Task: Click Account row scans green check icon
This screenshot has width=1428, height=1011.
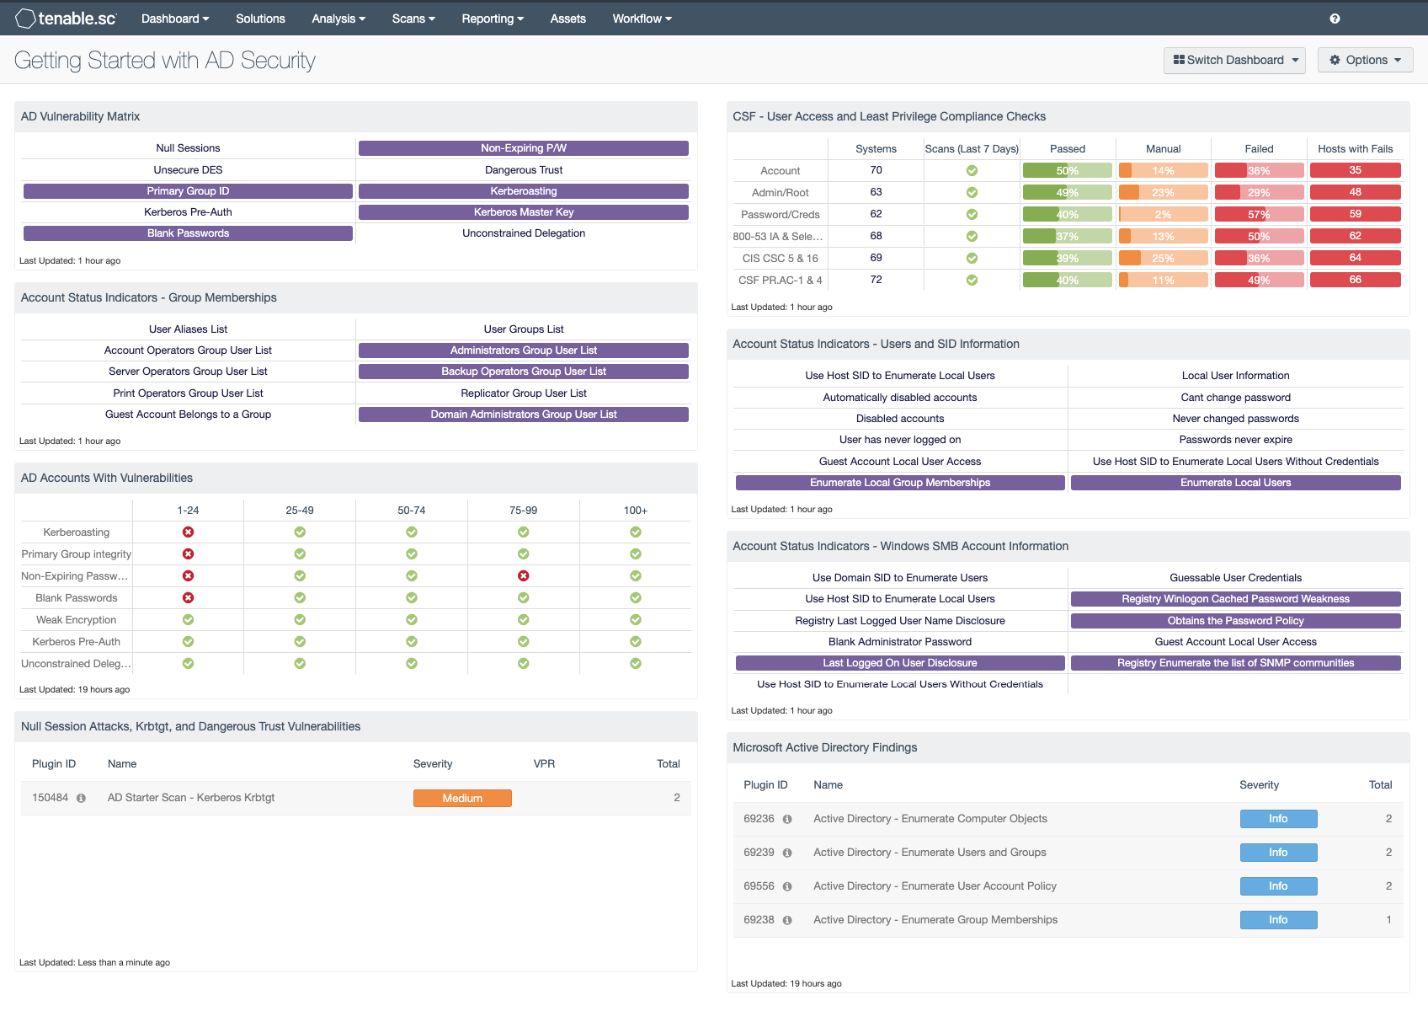Action: (x=972, y=170)
